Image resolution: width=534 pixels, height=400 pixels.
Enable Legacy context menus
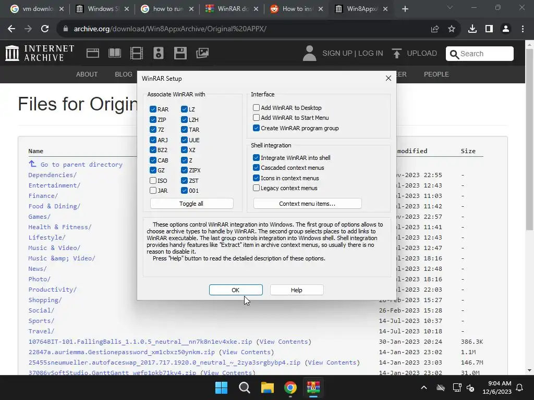tap(256, 187)
